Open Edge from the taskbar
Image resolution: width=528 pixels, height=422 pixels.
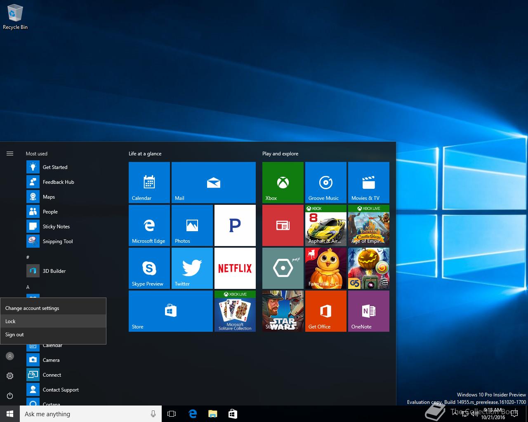coord(193,414)
